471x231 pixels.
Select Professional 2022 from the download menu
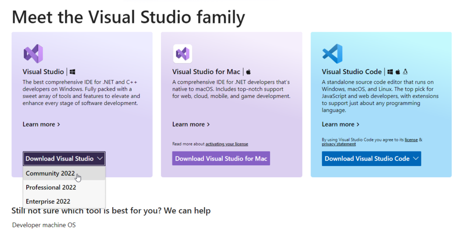64,187
